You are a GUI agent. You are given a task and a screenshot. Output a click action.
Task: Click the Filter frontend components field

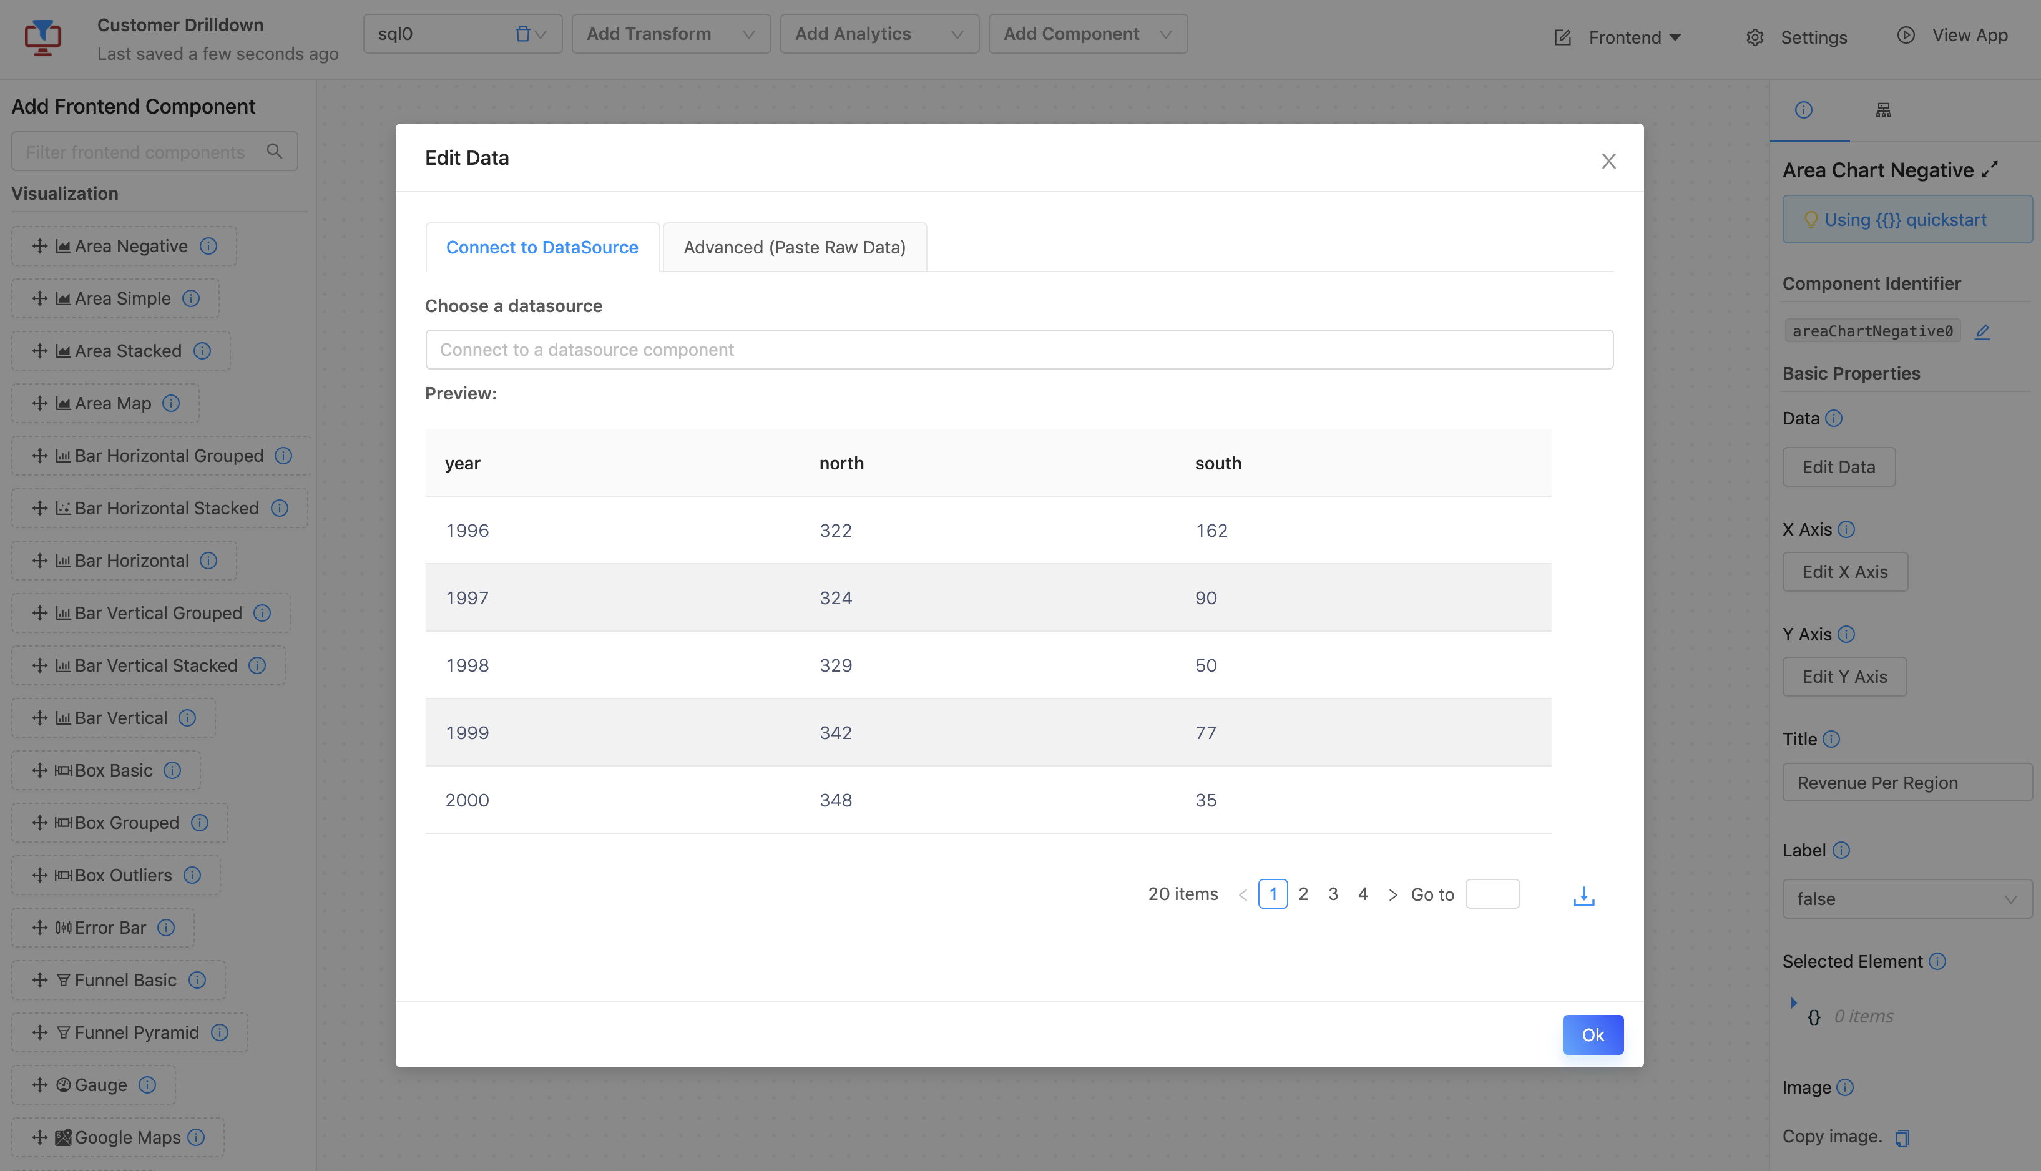154,151
